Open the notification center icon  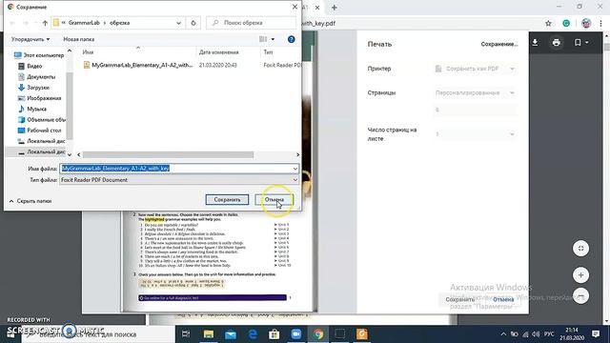(596, 334)
